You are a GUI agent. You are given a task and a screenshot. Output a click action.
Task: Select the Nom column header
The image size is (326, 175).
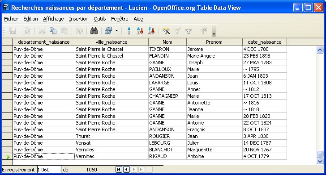tap(167, 42)
